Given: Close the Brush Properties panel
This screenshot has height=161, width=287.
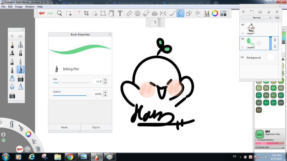Looking at the screenshot, I should (110, 34).
